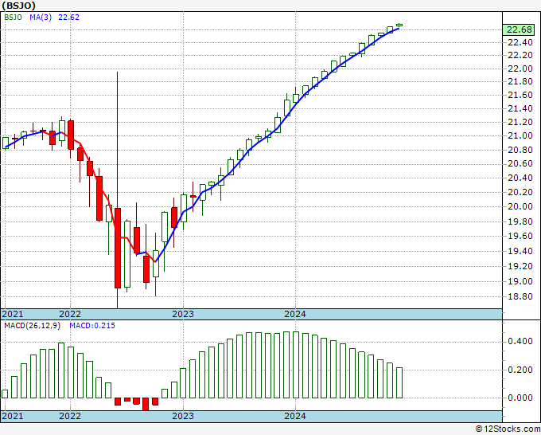Click the 21.00 price axis label
The width and height of the screenshot is (541, 435).
(x=520, y=135)
